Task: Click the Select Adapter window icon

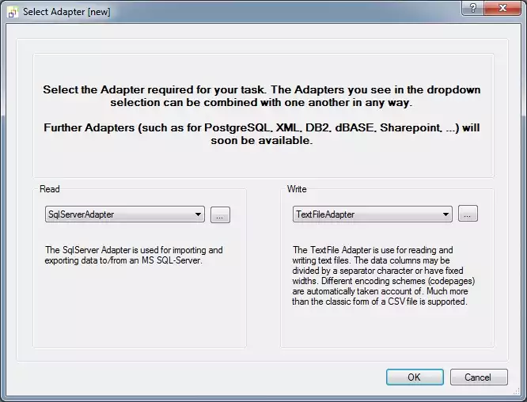Action: [11, 11]
